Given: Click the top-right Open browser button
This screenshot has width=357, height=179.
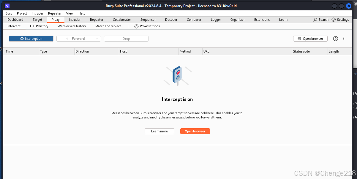Looking at the screenshot, I should coord(310,39).
